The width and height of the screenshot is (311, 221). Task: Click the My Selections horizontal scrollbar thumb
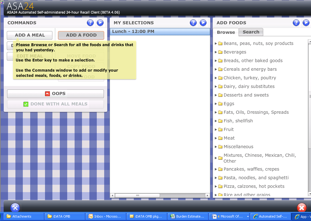(x=137, y=195)
